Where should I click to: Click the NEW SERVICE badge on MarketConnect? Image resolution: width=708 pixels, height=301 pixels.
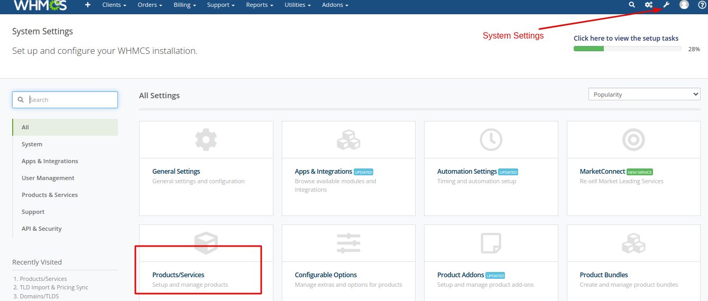[x=640, y=172]
